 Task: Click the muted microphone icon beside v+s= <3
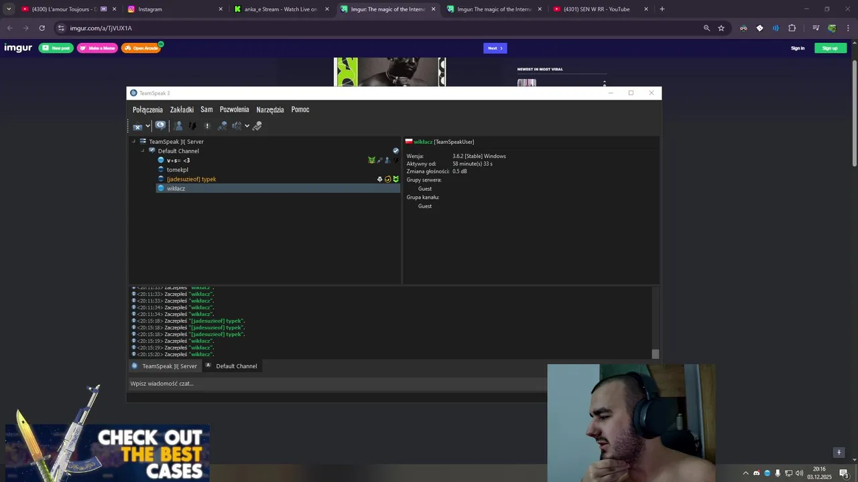point(379,161)
